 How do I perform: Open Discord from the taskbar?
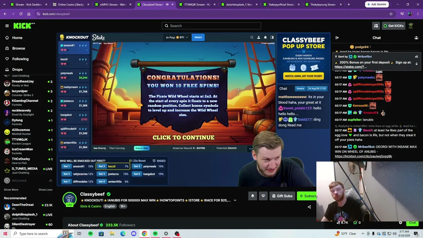(134, 234)
